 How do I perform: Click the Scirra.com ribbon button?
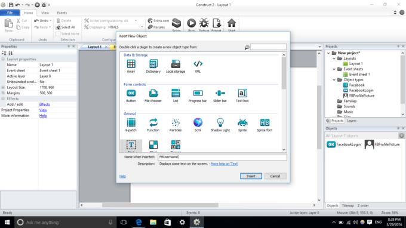coord(158,20)
